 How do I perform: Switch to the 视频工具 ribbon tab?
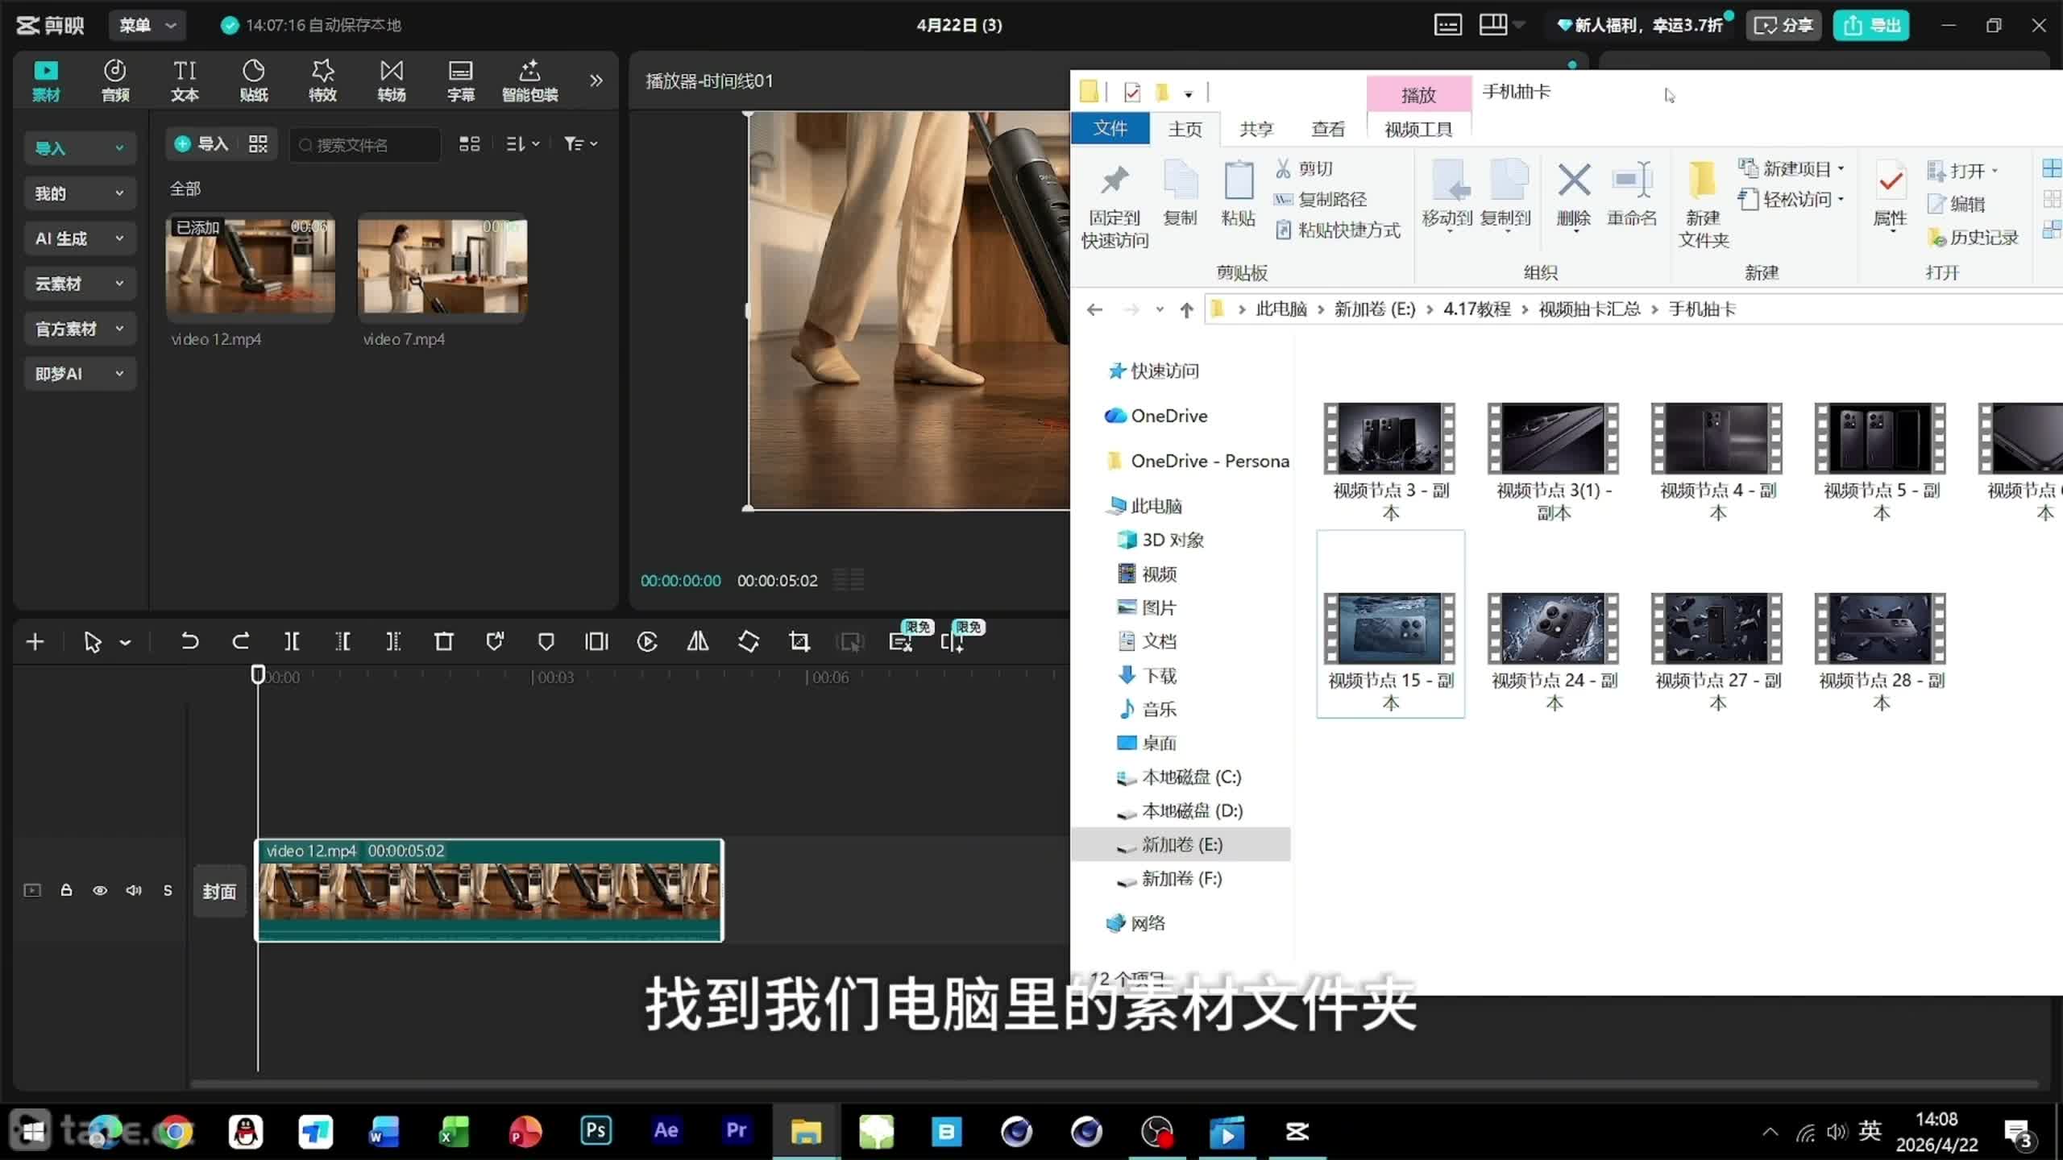tap(1418, 129)
